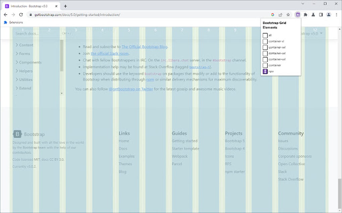Click the page vertical scrollbar thumb
Viewport: 342px width, 213px height.
pyautogui.click(x=340, y=193)
